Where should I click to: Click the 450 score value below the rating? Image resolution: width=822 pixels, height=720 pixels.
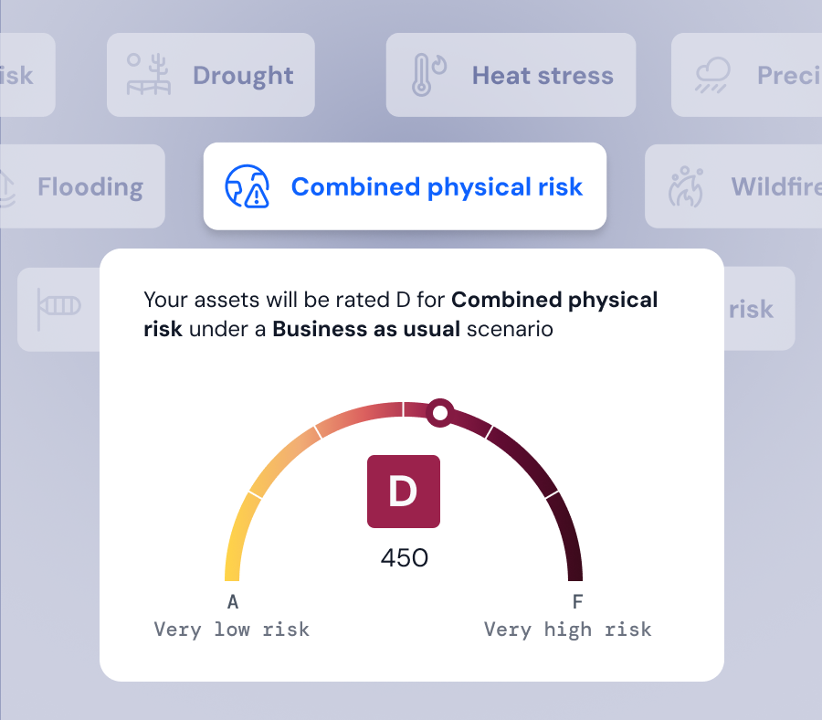coord(403,557)
